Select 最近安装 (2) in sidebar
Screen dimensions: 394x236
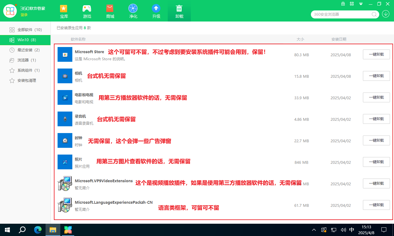(x=25, y=50)
